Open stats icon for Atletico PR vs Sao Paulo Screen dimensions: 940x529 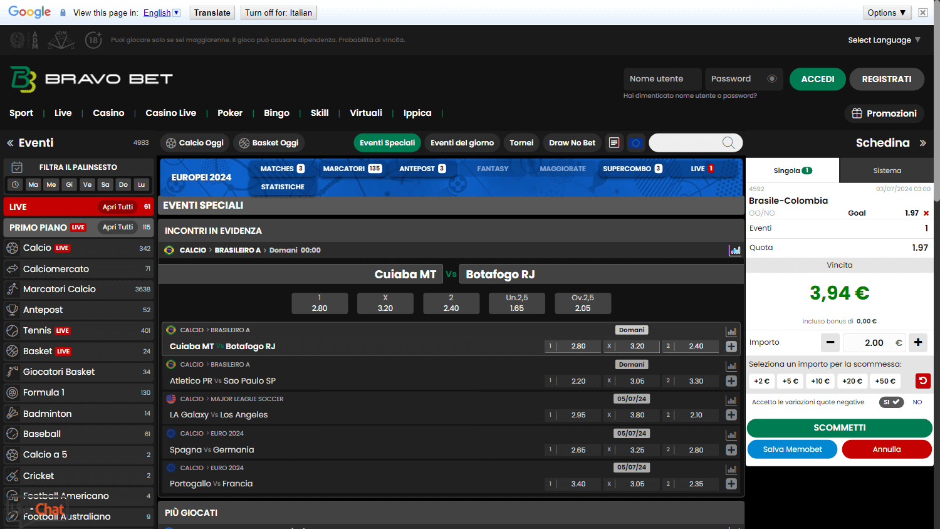click(x=731, y=366)
